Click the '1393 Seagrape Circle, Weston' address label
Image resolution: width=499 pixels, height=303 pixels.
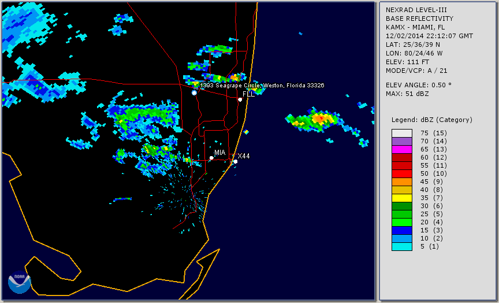point(262,86)
